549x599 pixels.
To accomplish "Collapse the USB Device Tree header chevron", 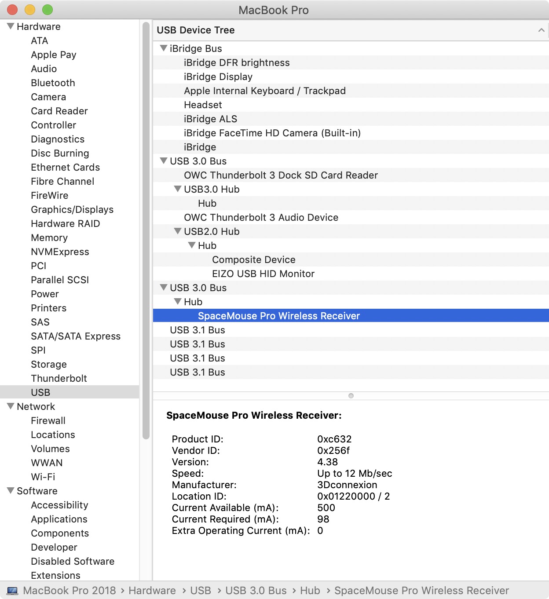I will [x=541, y=30].
